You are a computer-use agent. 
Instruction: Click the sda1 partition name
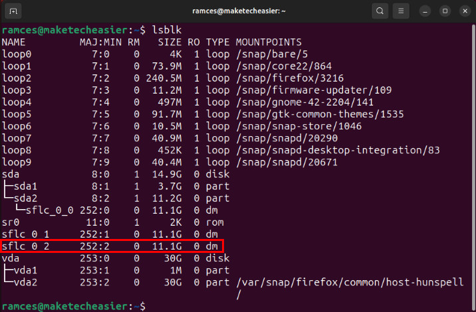(x=25, y=186)
